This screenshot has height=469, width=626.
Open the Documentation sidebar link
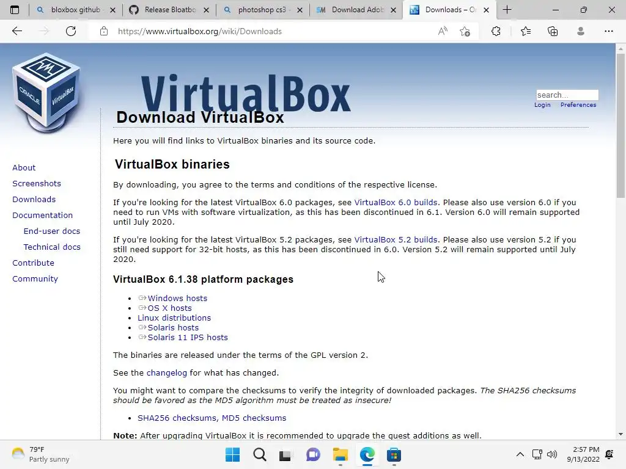tap(42, 216)
